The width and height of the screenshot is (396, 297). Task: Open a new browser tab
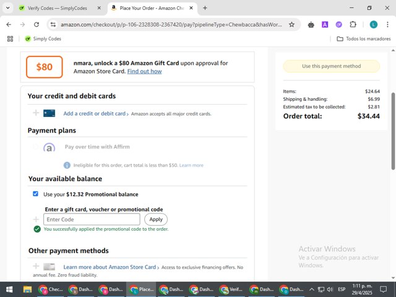pyautogui.click(x=205, y=8)
